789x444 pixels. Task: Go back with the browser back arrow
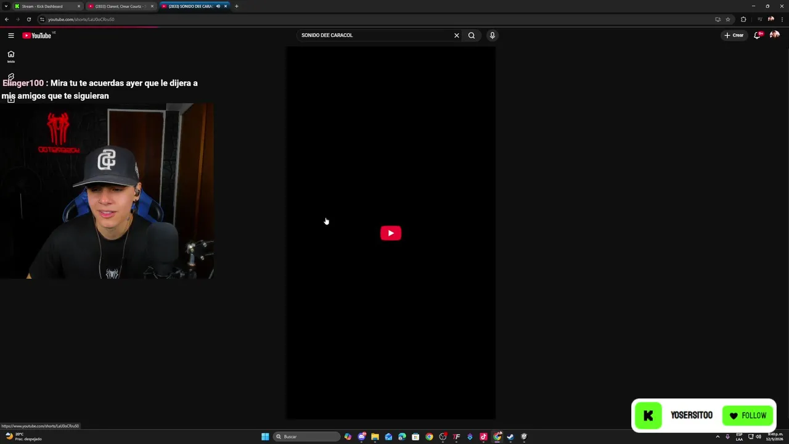pos(7,19)
